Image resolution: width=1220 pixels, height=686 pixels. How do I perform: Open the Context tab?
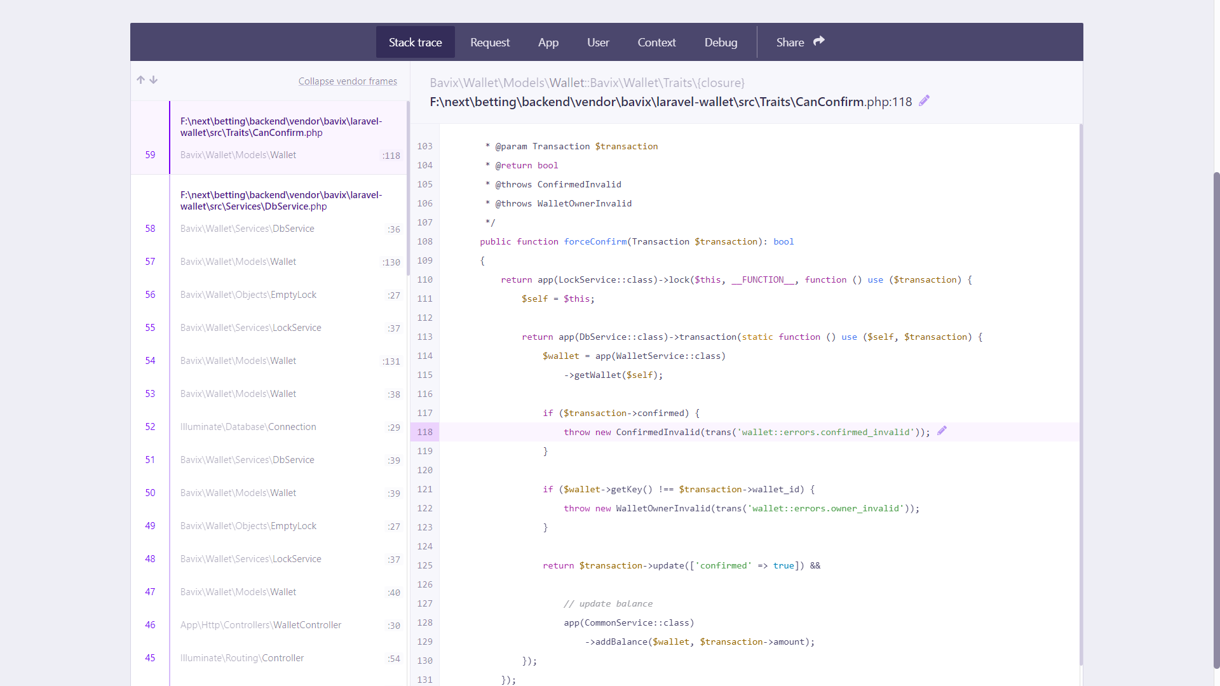pos(656,42)
